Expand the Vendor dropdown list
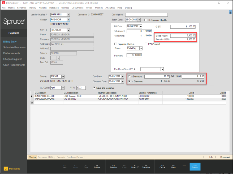The image size is (233, 174). pos(68,20)
